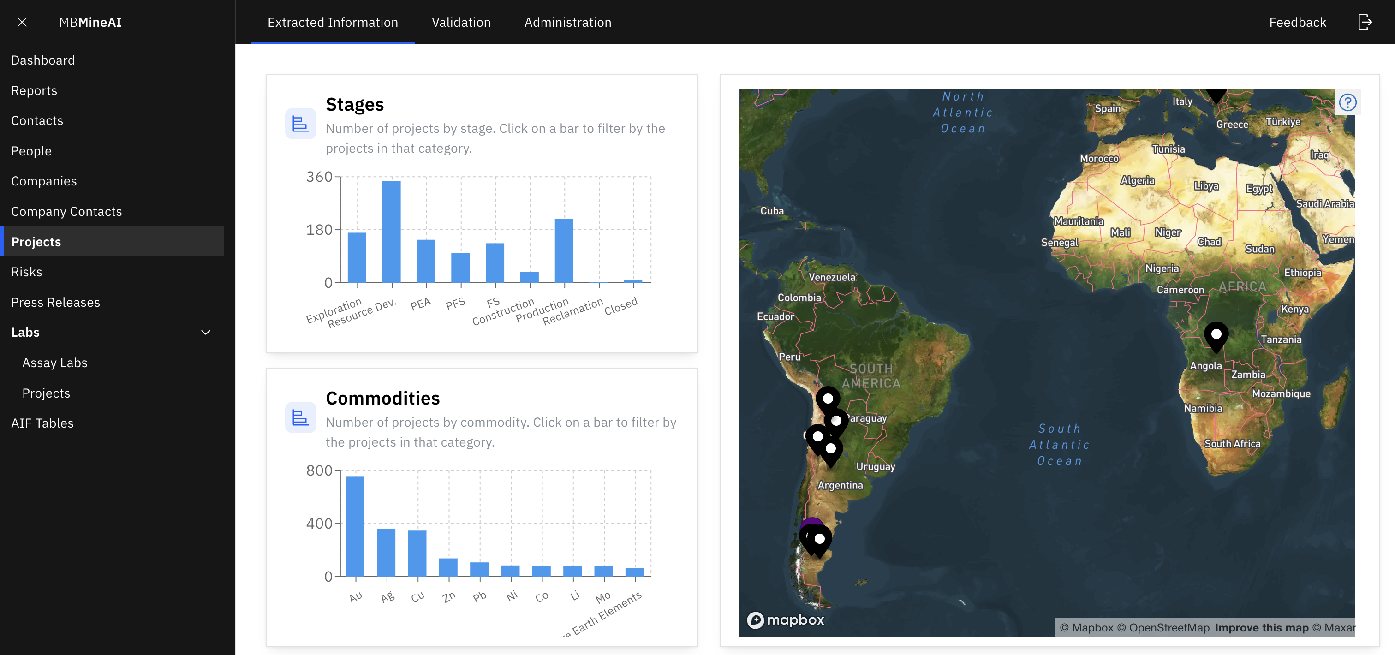Collapse the Labs section
This screenshot has width=1395, height=655.
tap(205, 332)
